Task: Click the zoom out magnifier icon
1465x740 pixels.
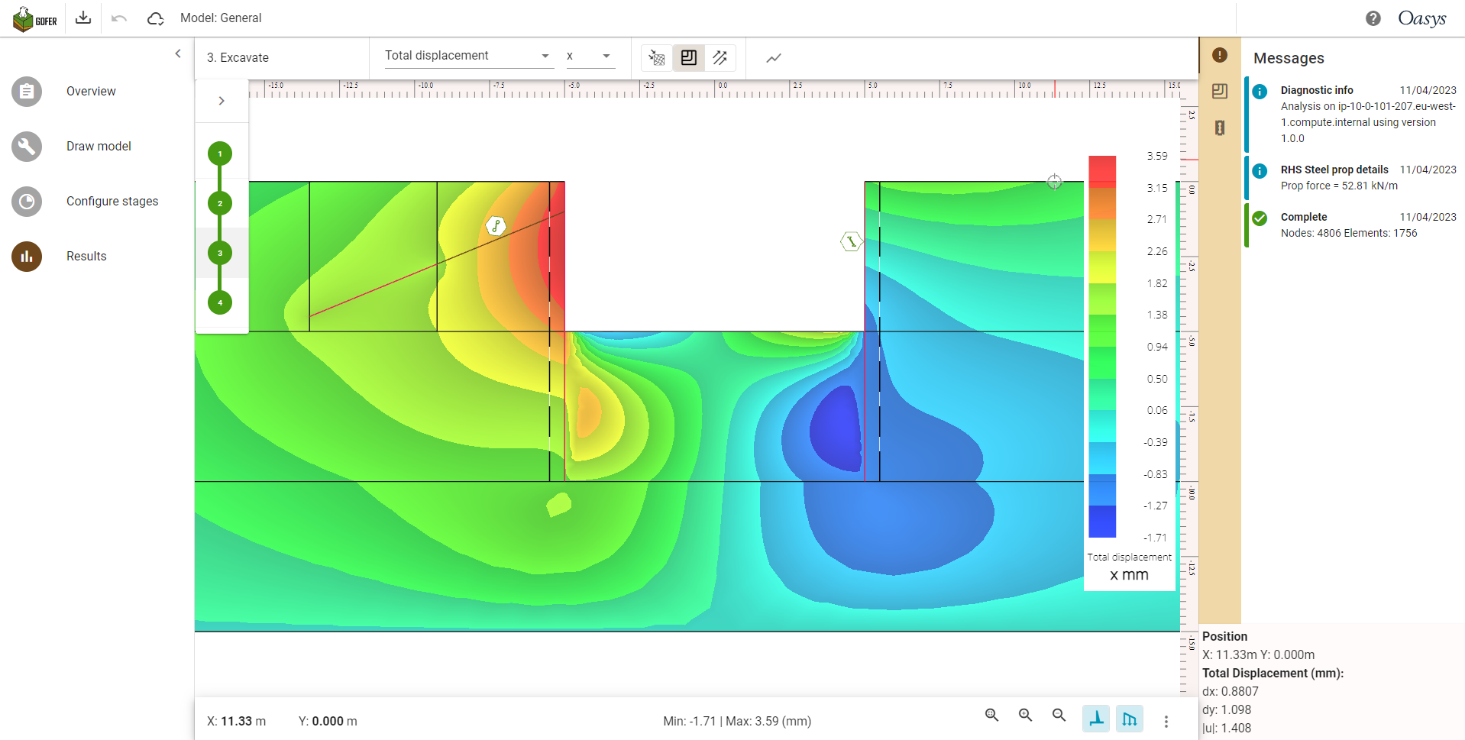Action: [x=1059, y=716]
